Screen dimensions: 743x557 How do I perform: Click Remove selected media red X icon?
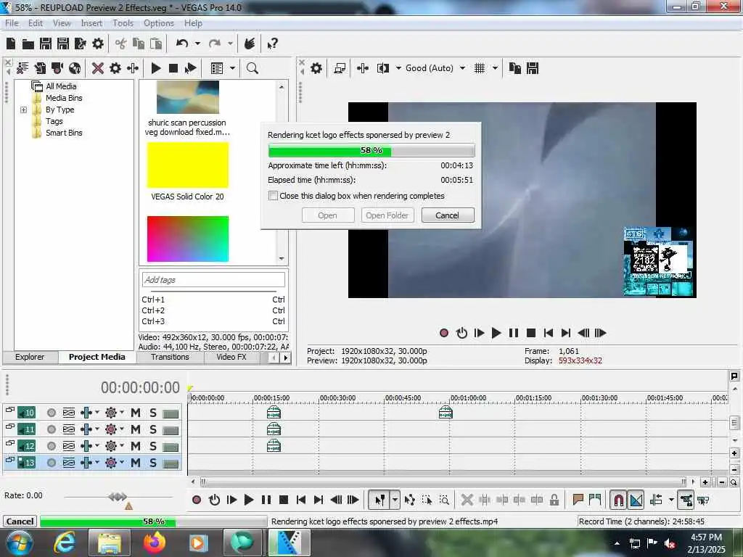[x=98, y=68]
